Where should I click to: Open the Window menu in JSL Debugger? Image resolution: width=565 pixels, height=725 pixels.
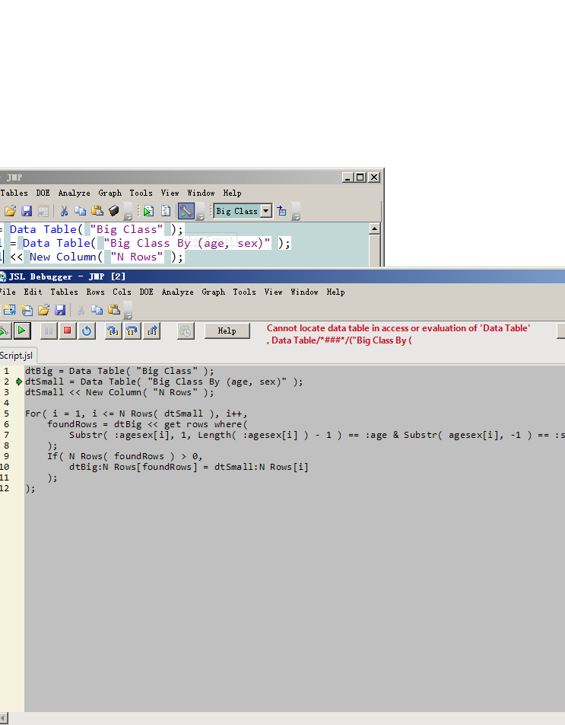pyautogui.click(x=304, y=292)
